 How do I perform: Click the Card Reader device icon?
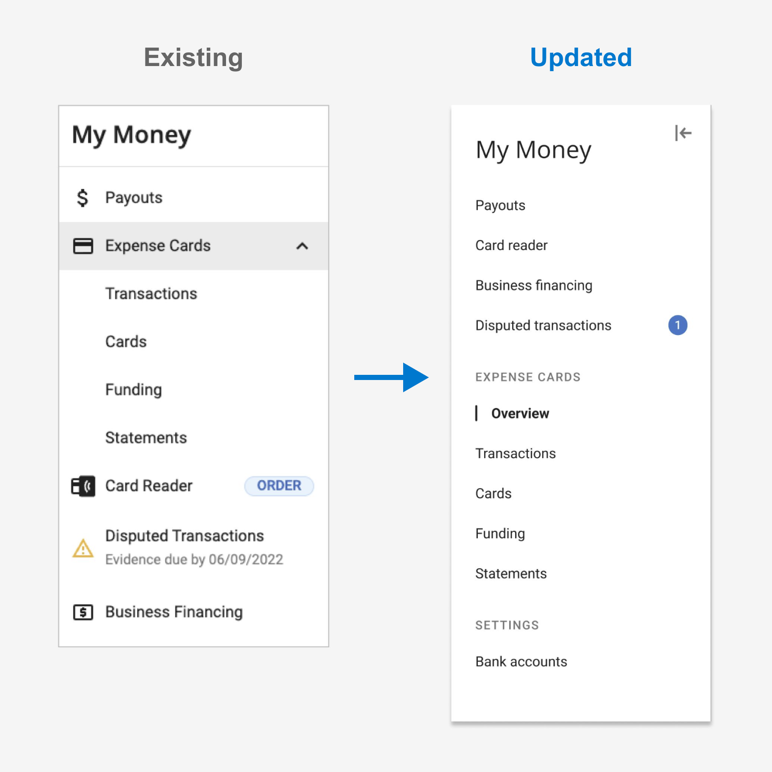point(83,486)
